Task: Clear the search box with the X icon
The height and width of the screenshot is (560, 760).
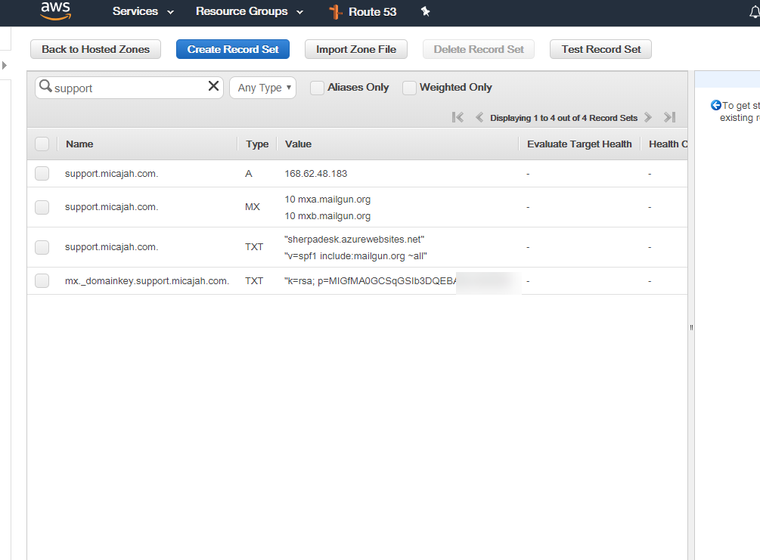Action: pos(212,86)
